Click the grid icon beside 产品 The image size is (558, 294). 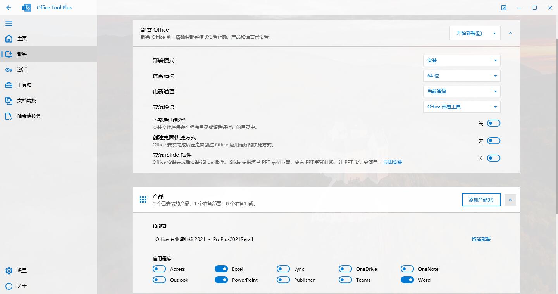point(143,199)
